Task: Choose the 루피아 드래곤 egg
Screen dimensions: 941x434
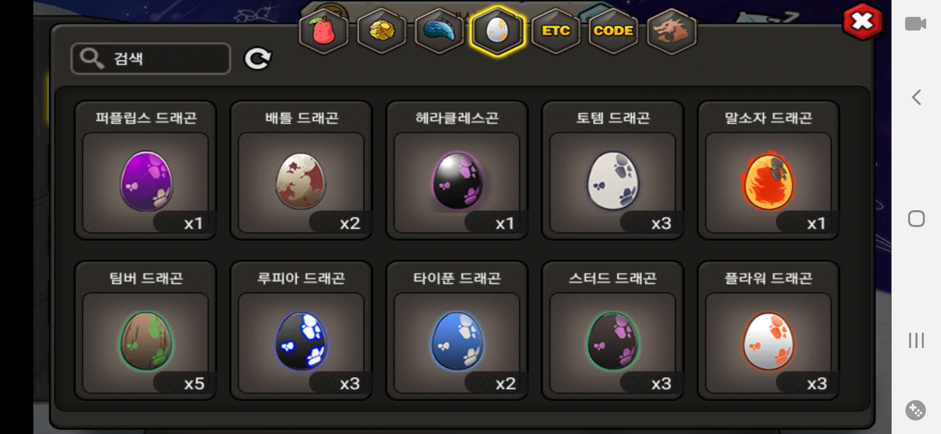Action: coord(301,330)
